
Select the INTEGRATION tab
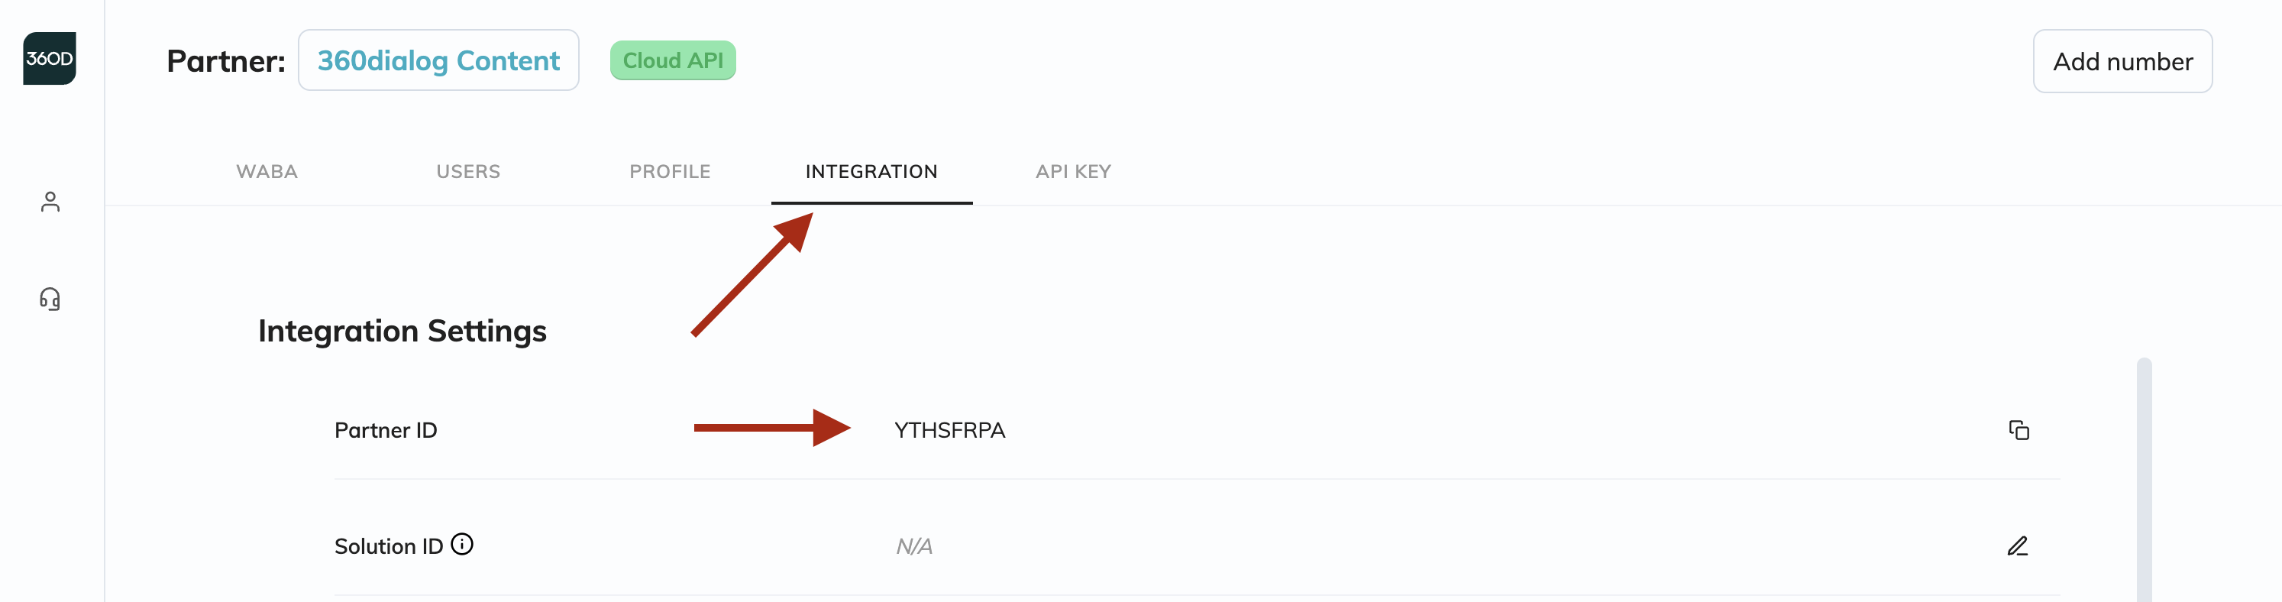[x=871, y=172]
